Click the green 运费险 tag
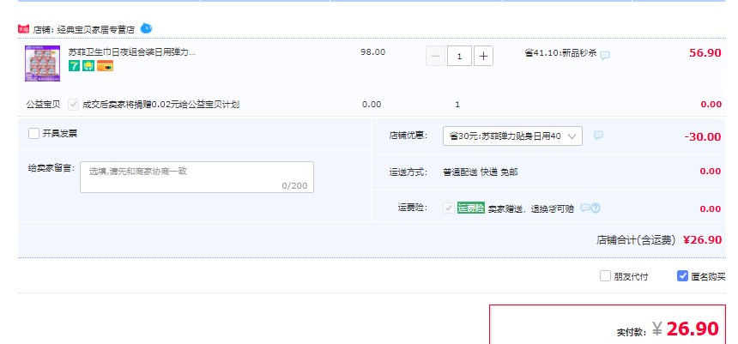The height and width of the screenshot is (344, 738). [x=470, y=208]
